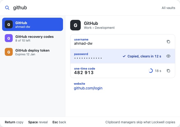Screen dimensions: 180x127
Task: Click the dark G icon in the selected result
Action: point(9,24)
